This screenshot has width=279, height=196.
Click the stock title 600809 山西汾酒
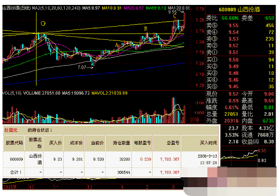point(239,9)
